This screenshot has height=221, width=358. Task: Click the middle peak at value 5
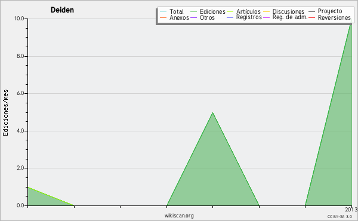pyautogui.click(x=212, y=112)
